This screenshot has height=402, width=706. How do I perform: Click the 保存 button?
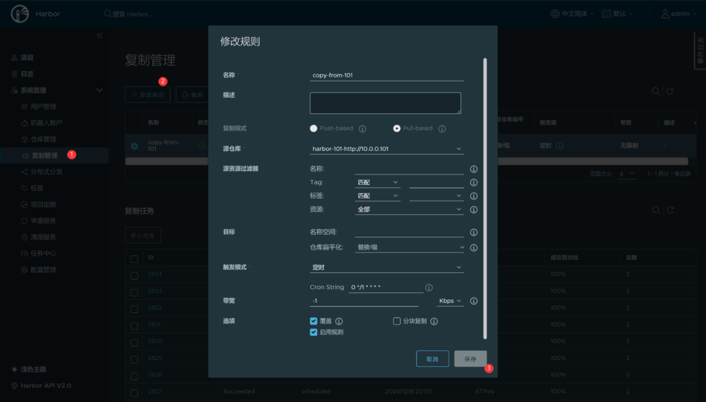(470, 359)
